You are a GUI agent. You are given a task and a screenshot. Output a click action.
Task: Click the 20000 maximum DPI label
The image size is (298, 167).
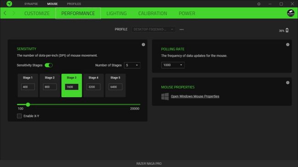(x=134, y=109)
